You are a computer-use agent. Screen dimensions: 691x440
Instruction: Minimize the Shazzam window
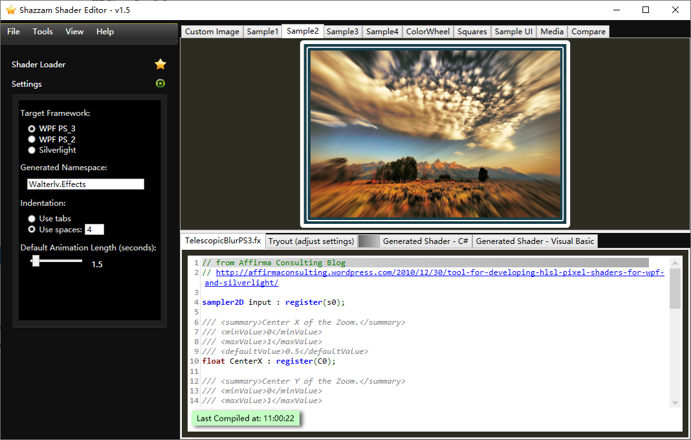click(617, 10)
